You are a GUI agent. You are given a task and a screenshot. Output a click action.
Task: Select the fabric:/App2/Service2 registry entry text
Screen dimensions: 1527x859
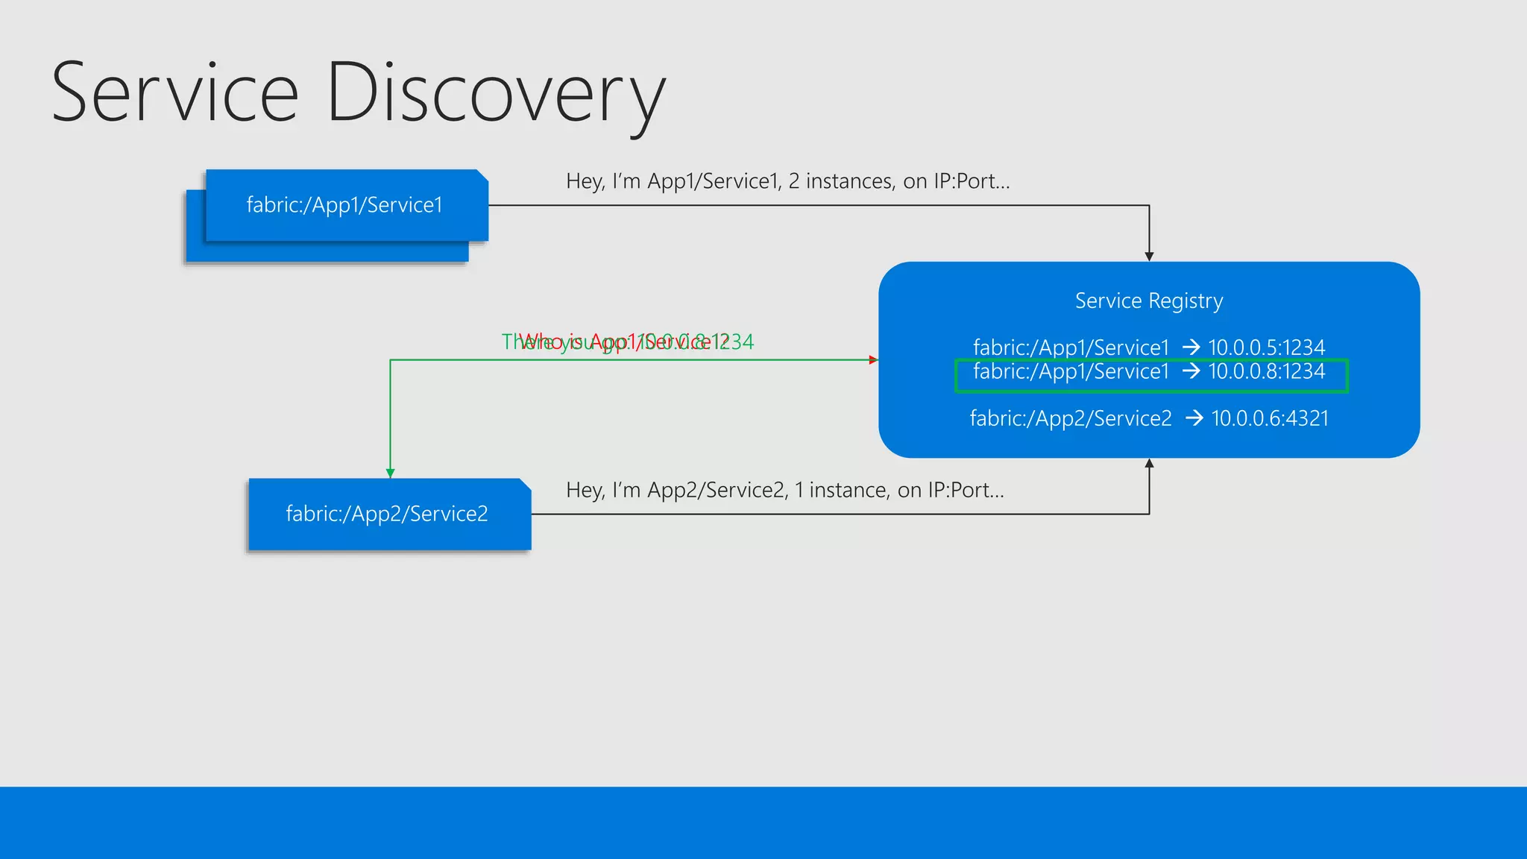[x=1071, y=418]
